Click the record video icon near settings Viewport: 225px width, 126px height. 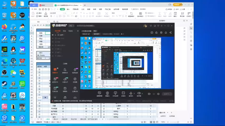149,94
